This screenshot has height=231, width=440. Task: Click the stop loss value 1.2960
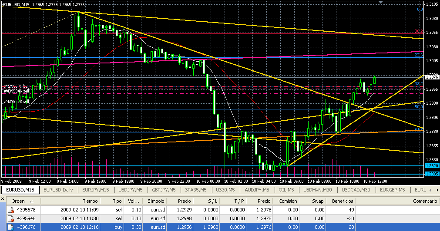point(211,227)
